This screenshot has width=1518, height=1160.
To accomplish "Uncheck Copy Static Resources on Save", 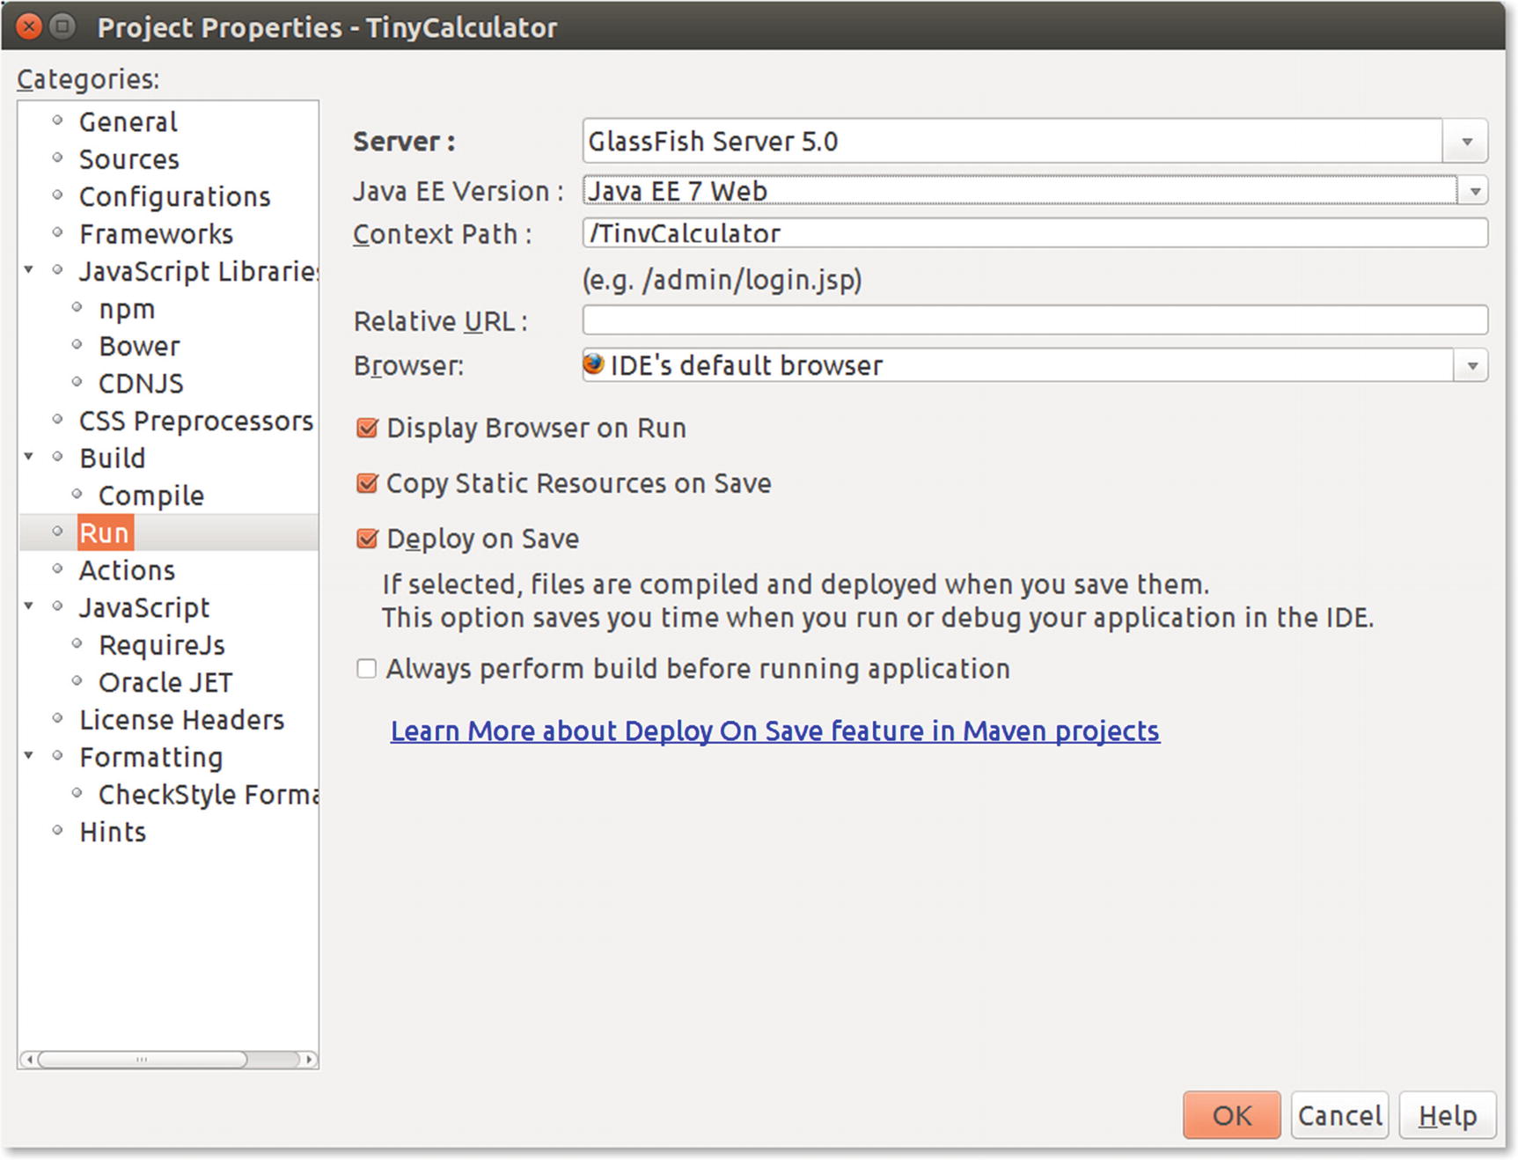I will 367,484.
